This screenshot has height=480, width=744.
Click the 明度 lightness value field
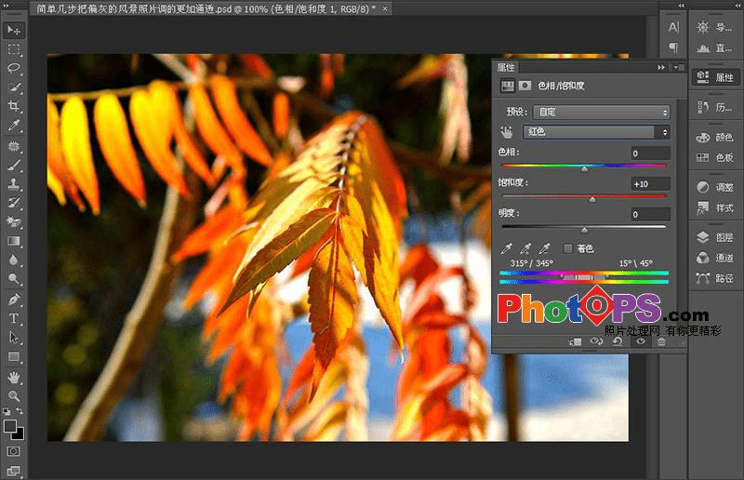click(x=650, y=214)
